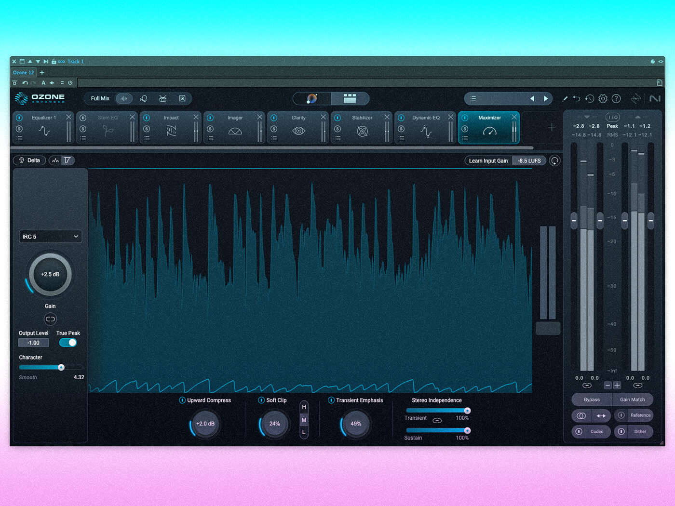Click the Character slider handle
This screenshot has height=506, width=675.
tap(61, 367)
